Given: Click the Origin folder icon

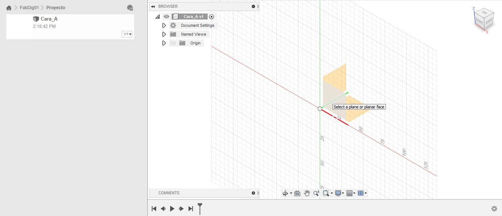Looking at the screenshot, I should coord(182,43).
